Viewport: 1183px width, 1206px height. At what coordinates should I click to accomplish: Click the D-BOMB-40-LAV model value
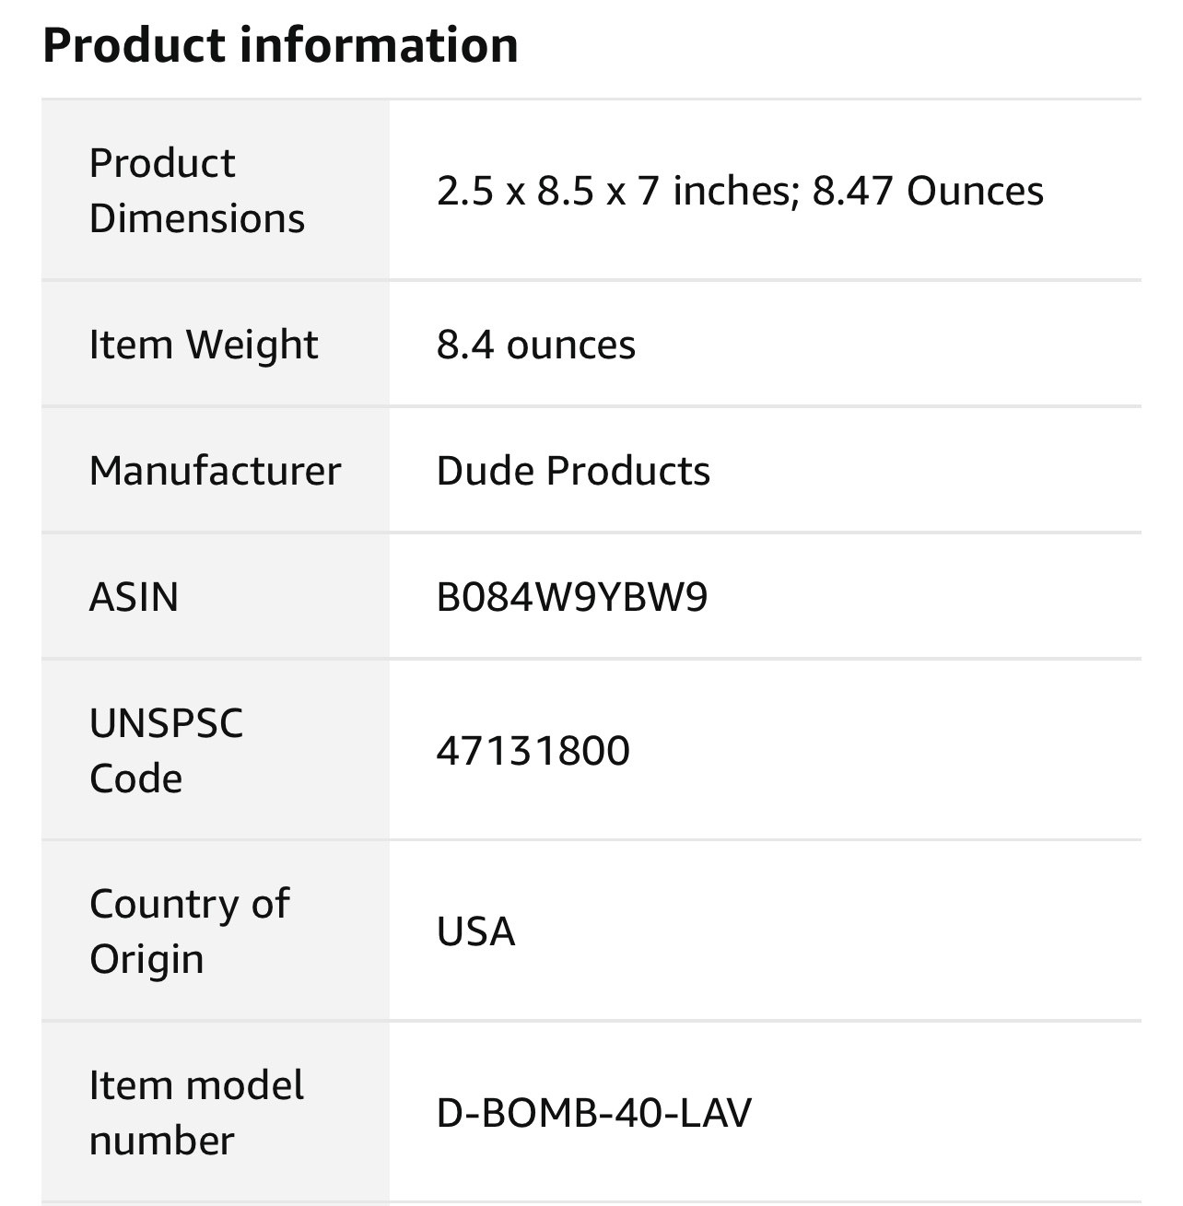tap(594, 1113)
